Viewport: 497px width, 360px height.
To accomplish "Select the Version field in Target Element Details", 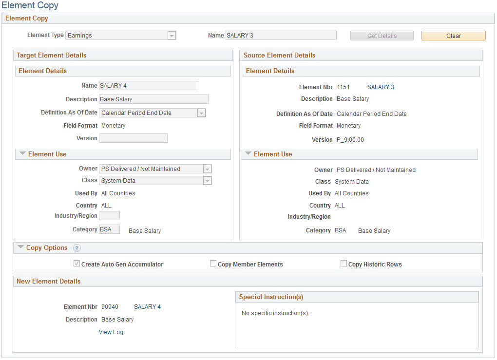I will point(133,138).
